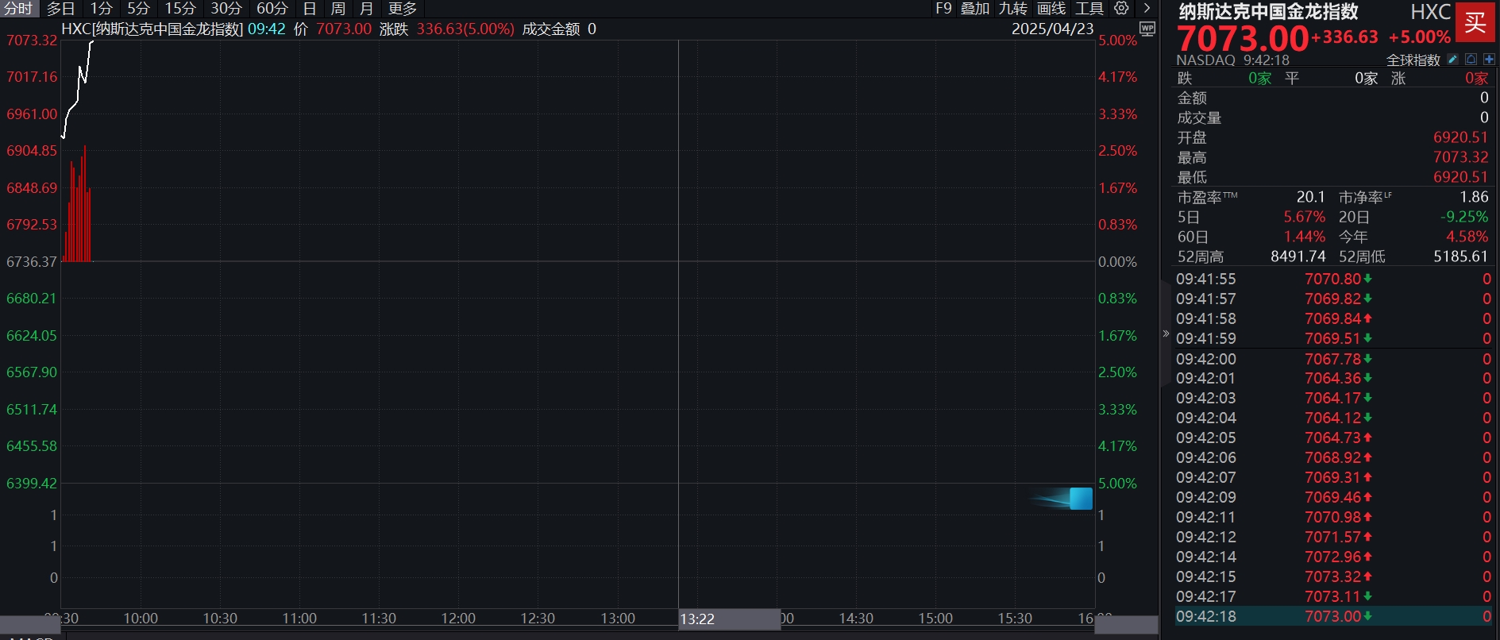
Task: Click the 13:22 crosshair time marker
Action: (730, 619)
